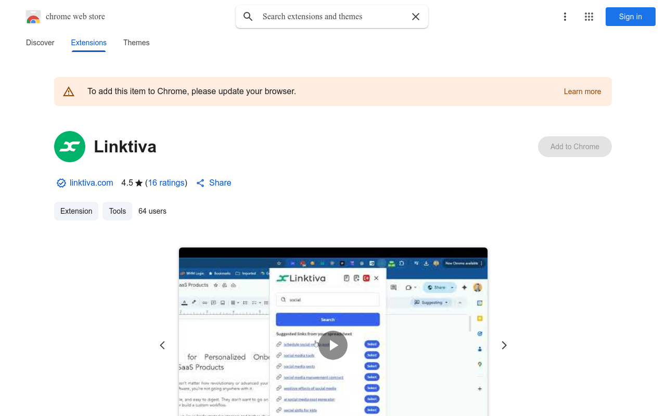This screenshot has height=416, width=666.
Task: Open the Learn more link
Action: [582, 92]
